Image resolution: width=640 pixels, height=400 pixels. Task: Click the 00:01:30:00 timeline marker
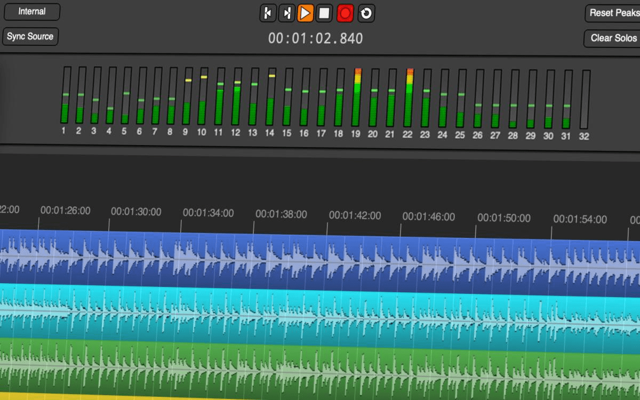coord(136,212)
